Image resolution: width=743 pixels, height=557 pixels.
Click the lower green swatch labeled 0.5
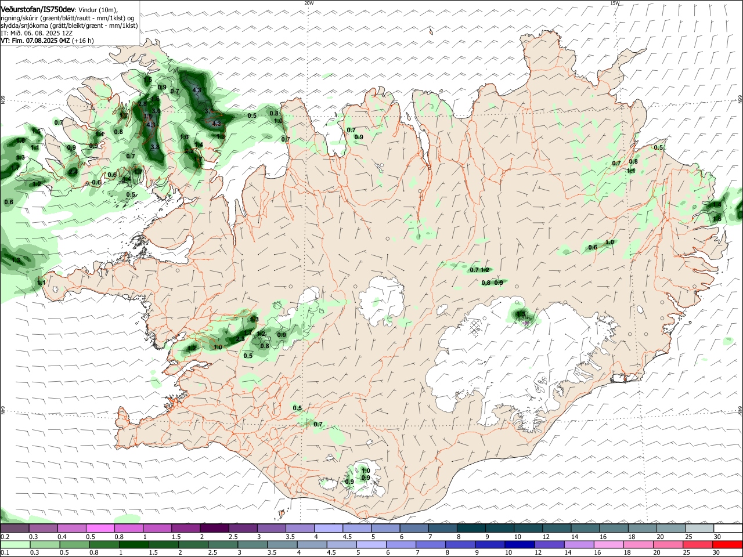tap(74, 544)
